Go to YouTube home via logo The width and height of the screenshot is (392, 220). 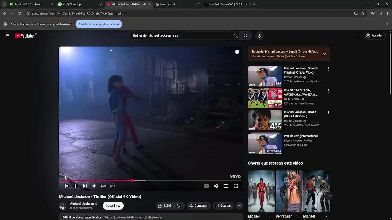(x=24, y=36)
